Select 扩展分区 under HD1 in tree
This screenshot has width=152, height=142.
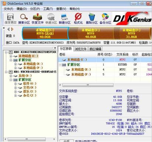[25, 80]
